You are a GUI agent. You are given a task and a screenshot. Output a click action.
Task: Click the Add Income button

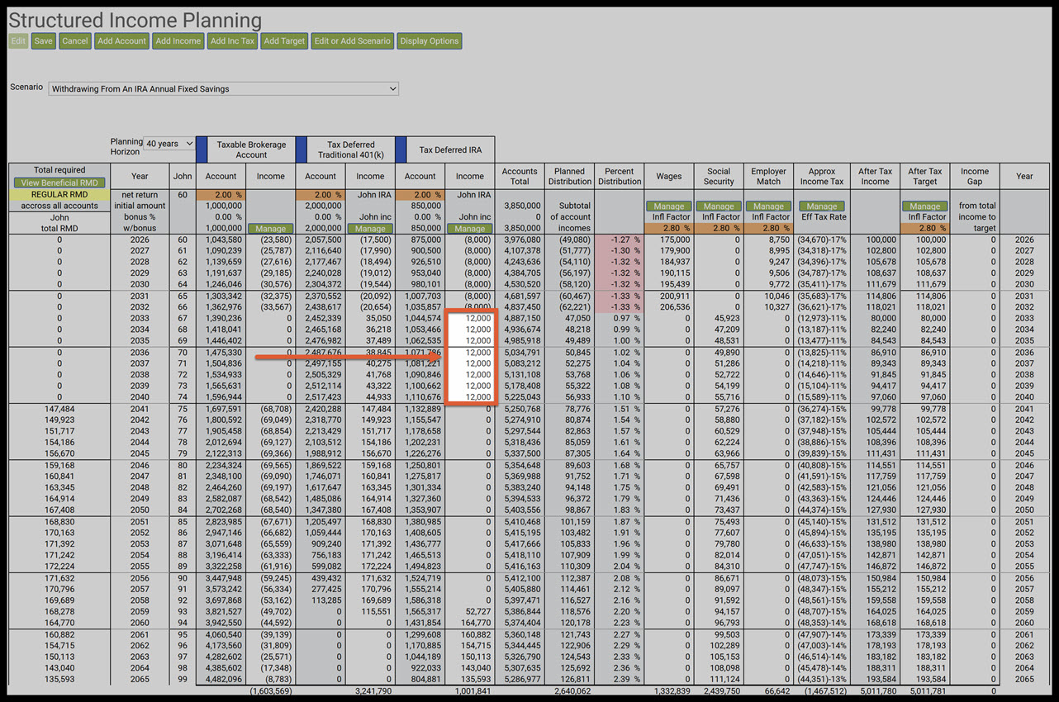[178, 41]
